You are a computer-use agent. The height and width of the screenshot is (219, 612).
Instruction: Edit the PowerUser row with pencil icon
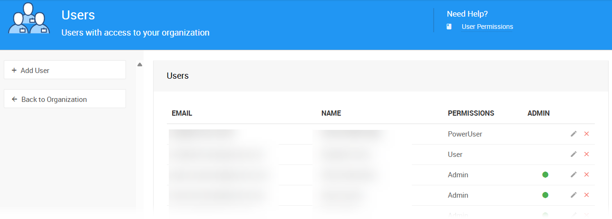pyautogui.click(x=573, y=134)
